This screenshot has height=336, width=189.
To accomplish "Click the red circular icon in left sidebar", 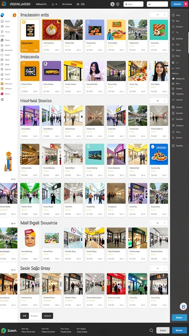I will [2, 94].
